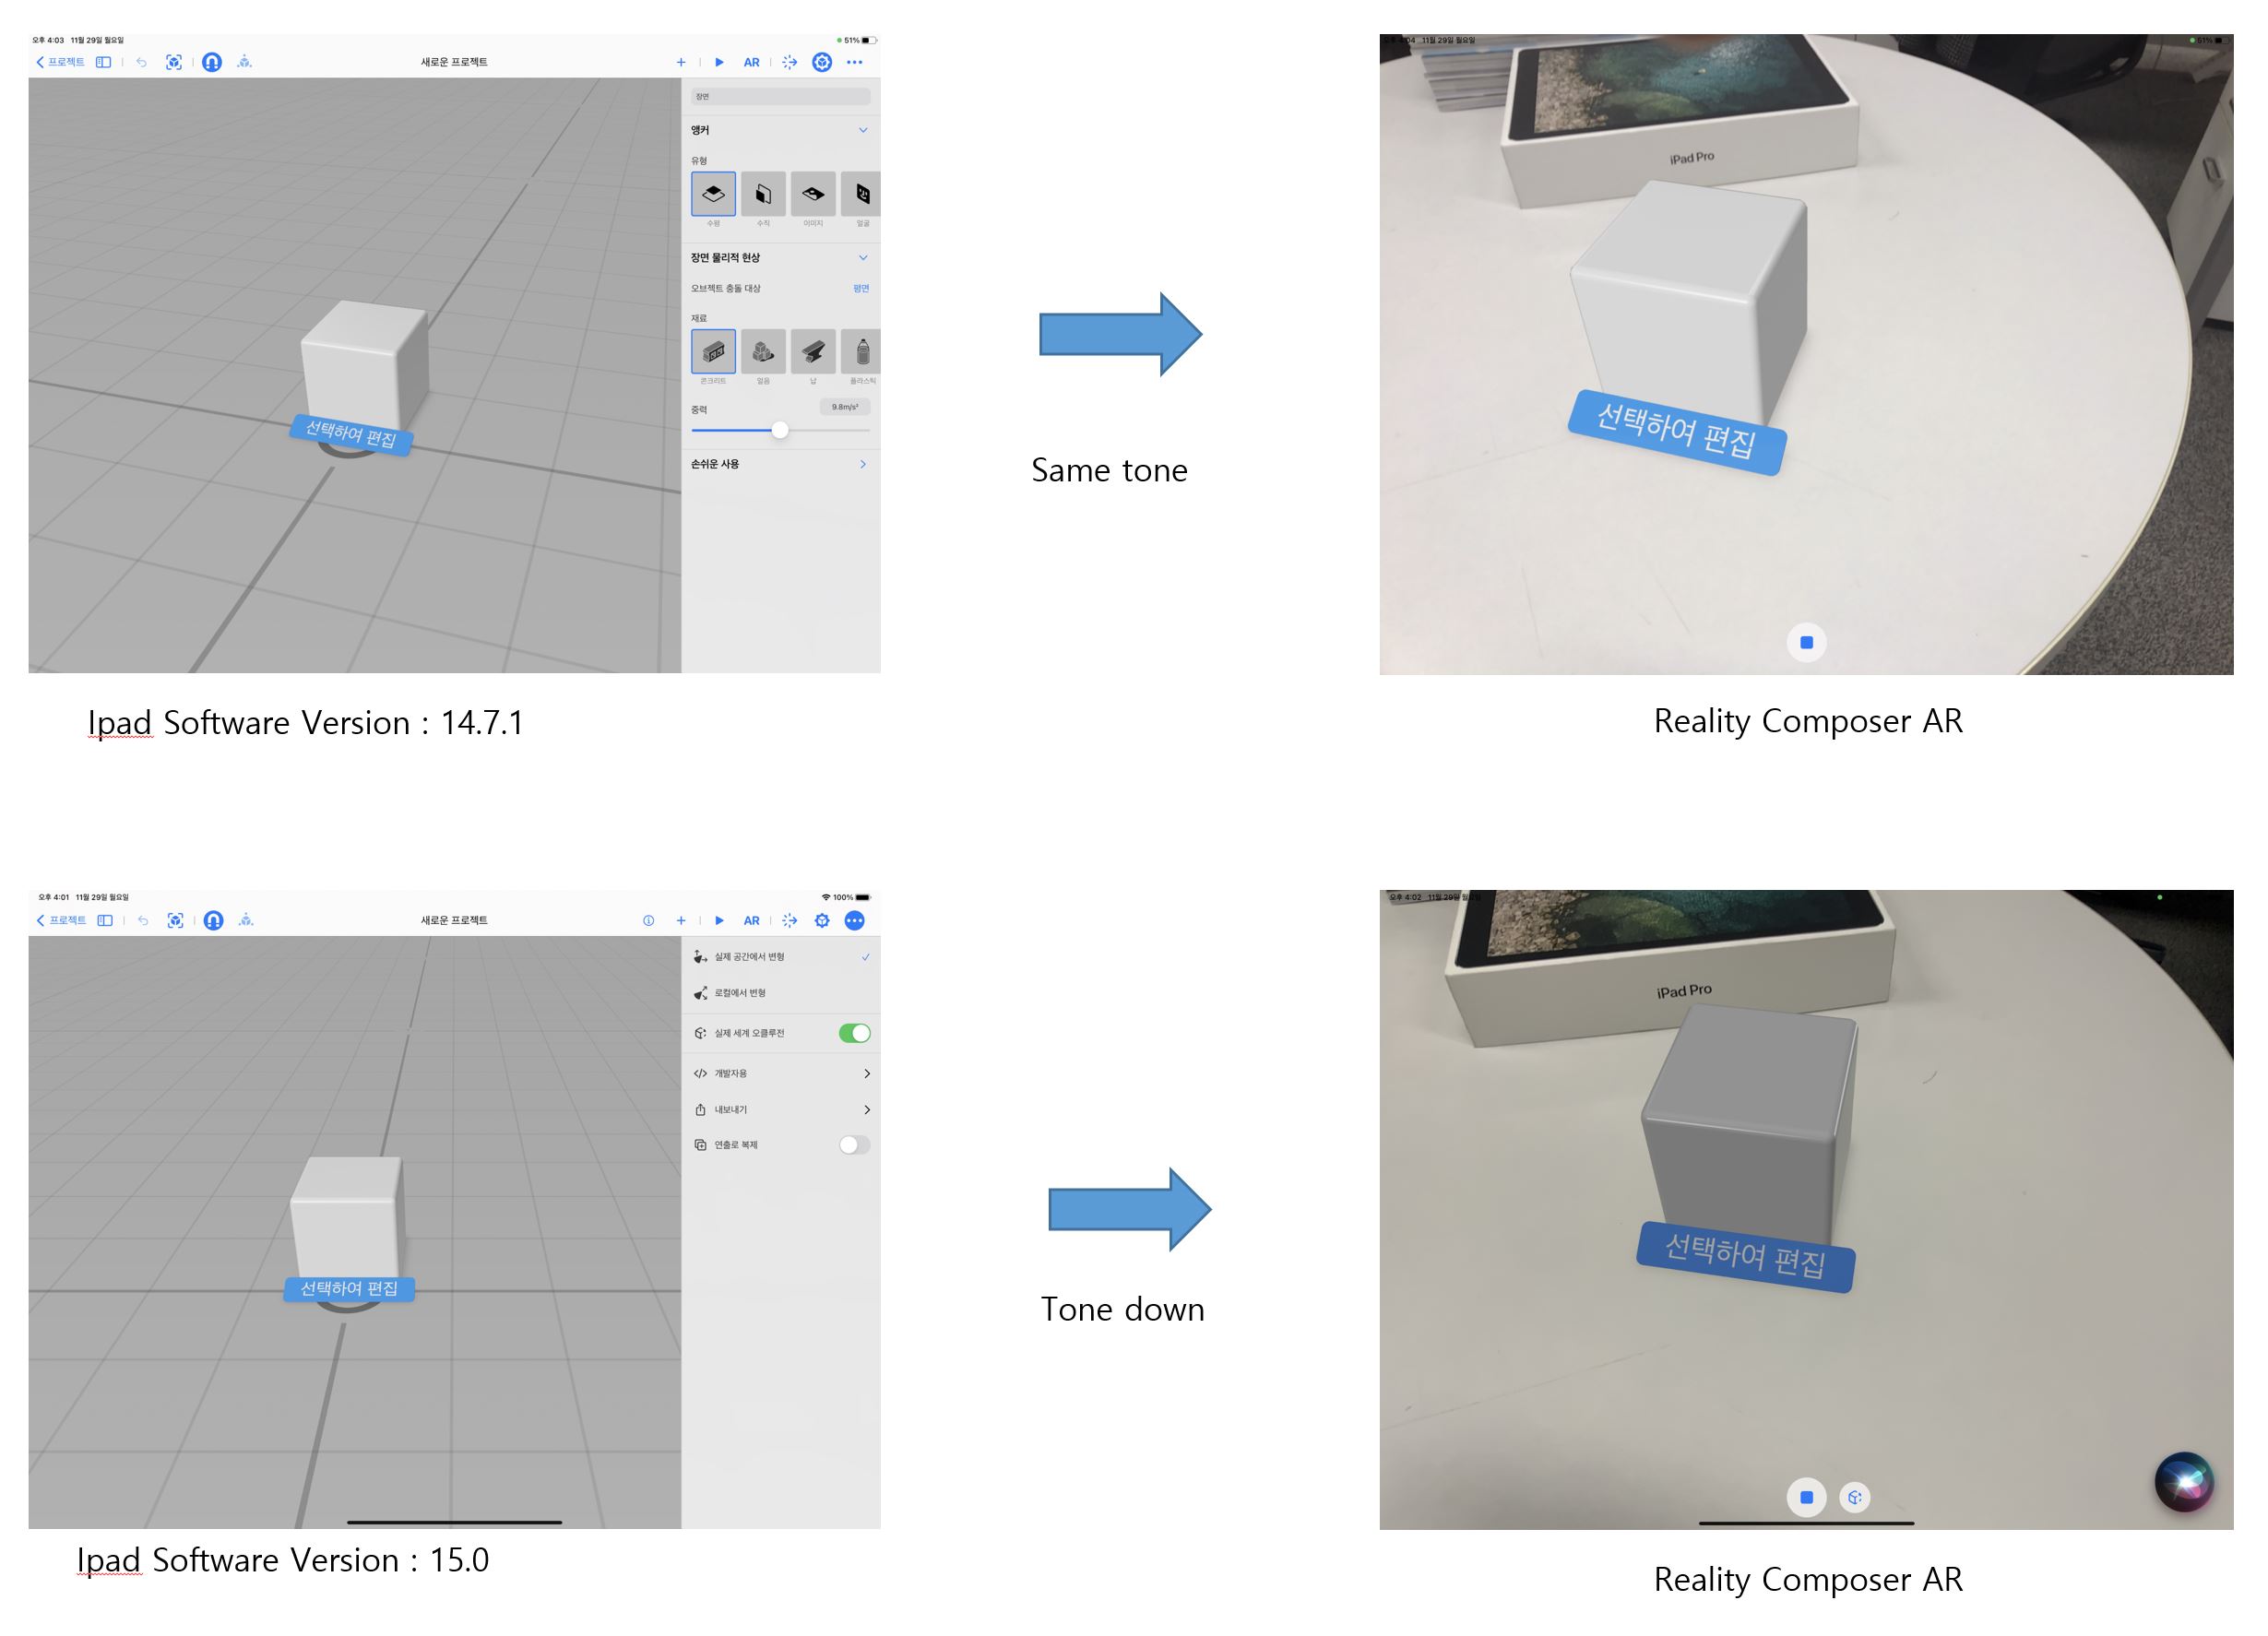Tap the 선택하여 편집 label in the 15.0 editor
The height and width of the screenshot is (1636, 2268).
[349, 1288]
